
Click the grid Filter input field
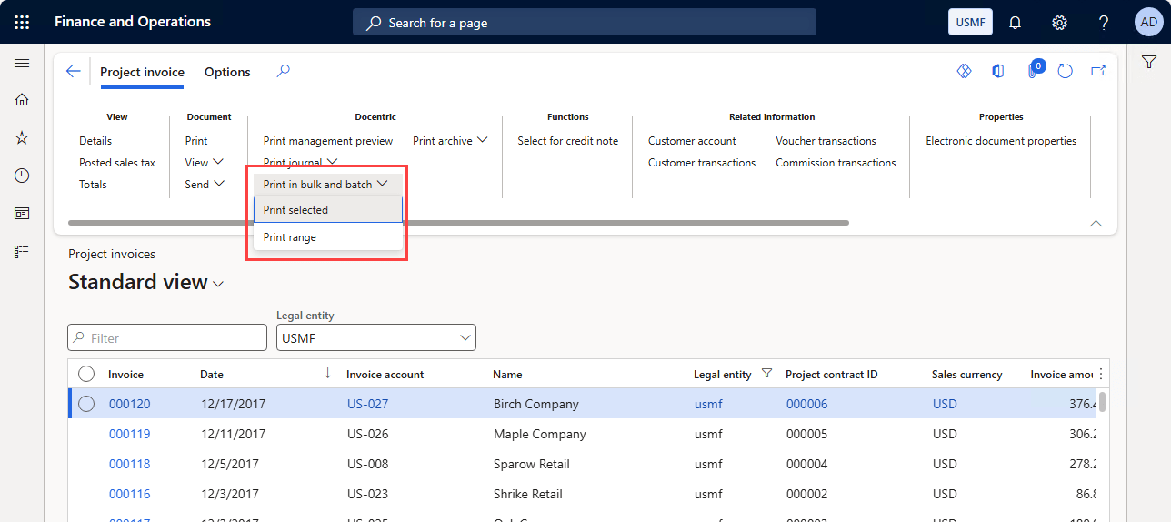tap(167, 337)
